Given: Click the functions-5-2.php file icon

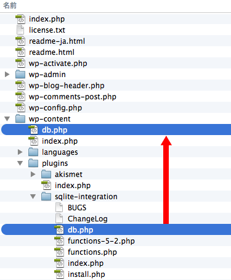Looking at the screenshot, I should [59, 241].
